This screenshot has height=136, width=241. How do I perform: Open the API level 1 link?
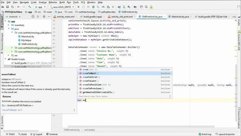coord(16,79)
